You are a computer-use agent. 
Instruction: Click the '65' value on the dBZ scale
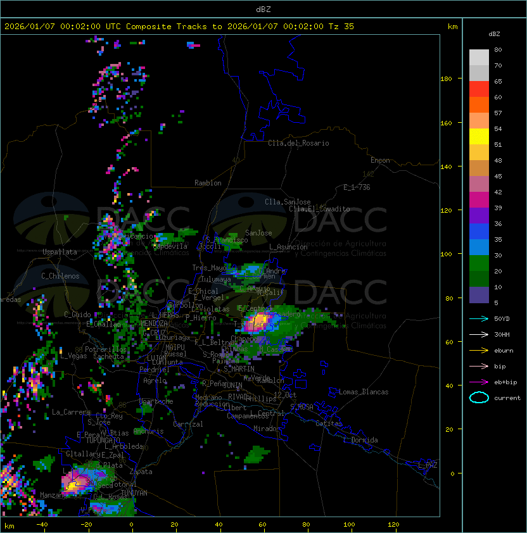(498, 81)
